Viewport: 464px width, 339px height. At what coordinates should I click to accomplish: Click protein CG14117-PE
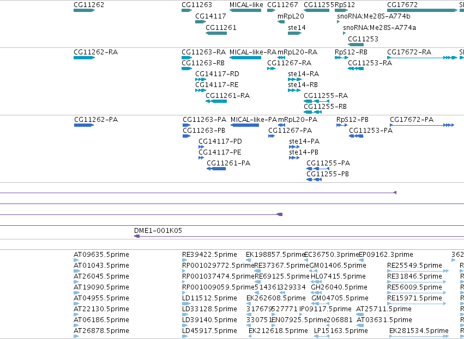pos(201,158)
